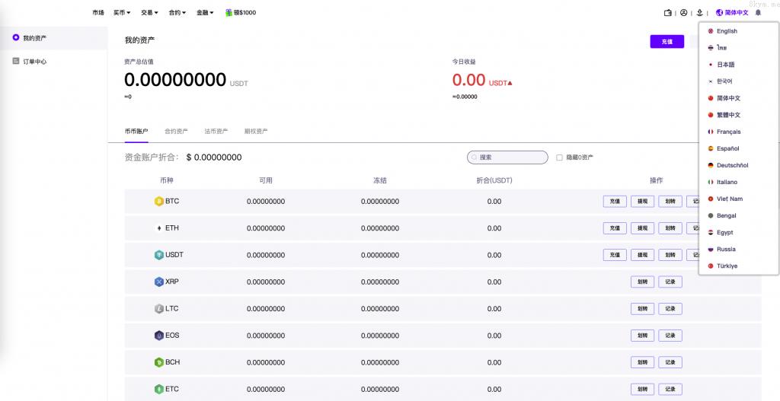This screenshot has width=780, height=401.
Task: Choose Türkiye in the language menu
Action: 727,266
